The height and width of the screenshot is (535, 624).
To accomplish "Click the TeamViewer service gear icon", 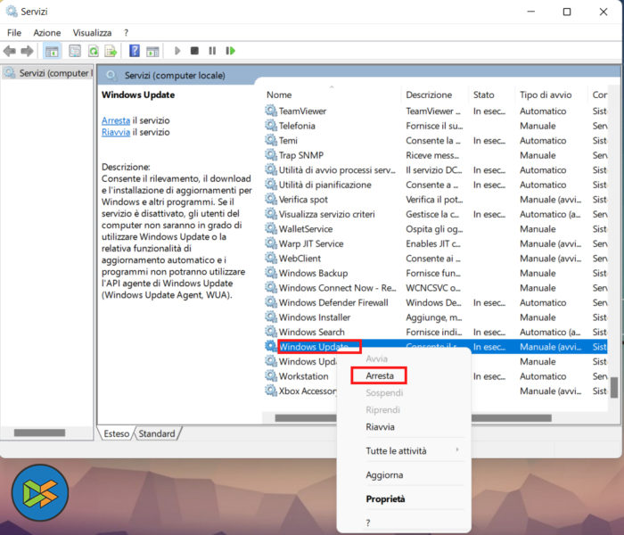I will (x=271, y=111).
